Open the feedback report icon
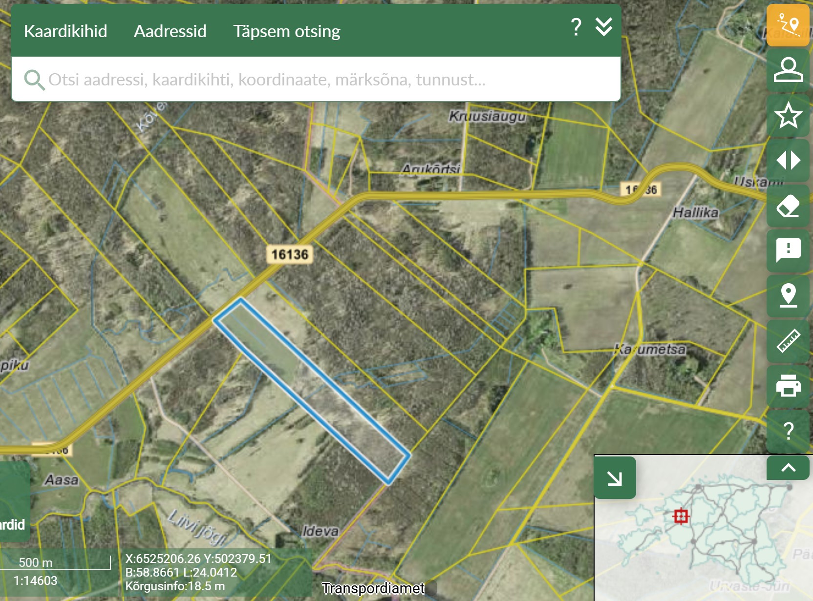 pyautogui.click(x=788, y=251)
